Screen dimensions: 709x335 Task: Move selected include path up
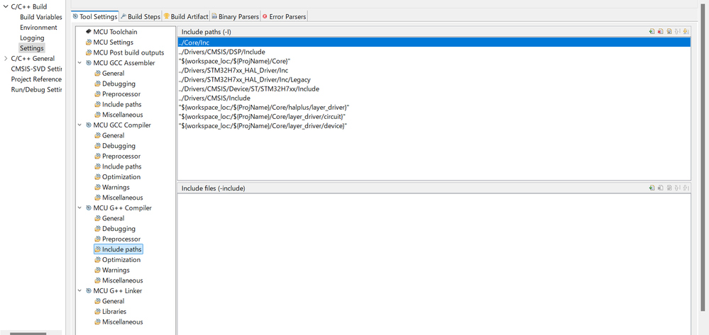pos(677,32)
